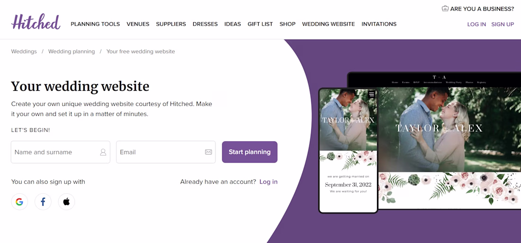Go to Gift List
The width and height of the screenshot is (521, 243).
260,24
